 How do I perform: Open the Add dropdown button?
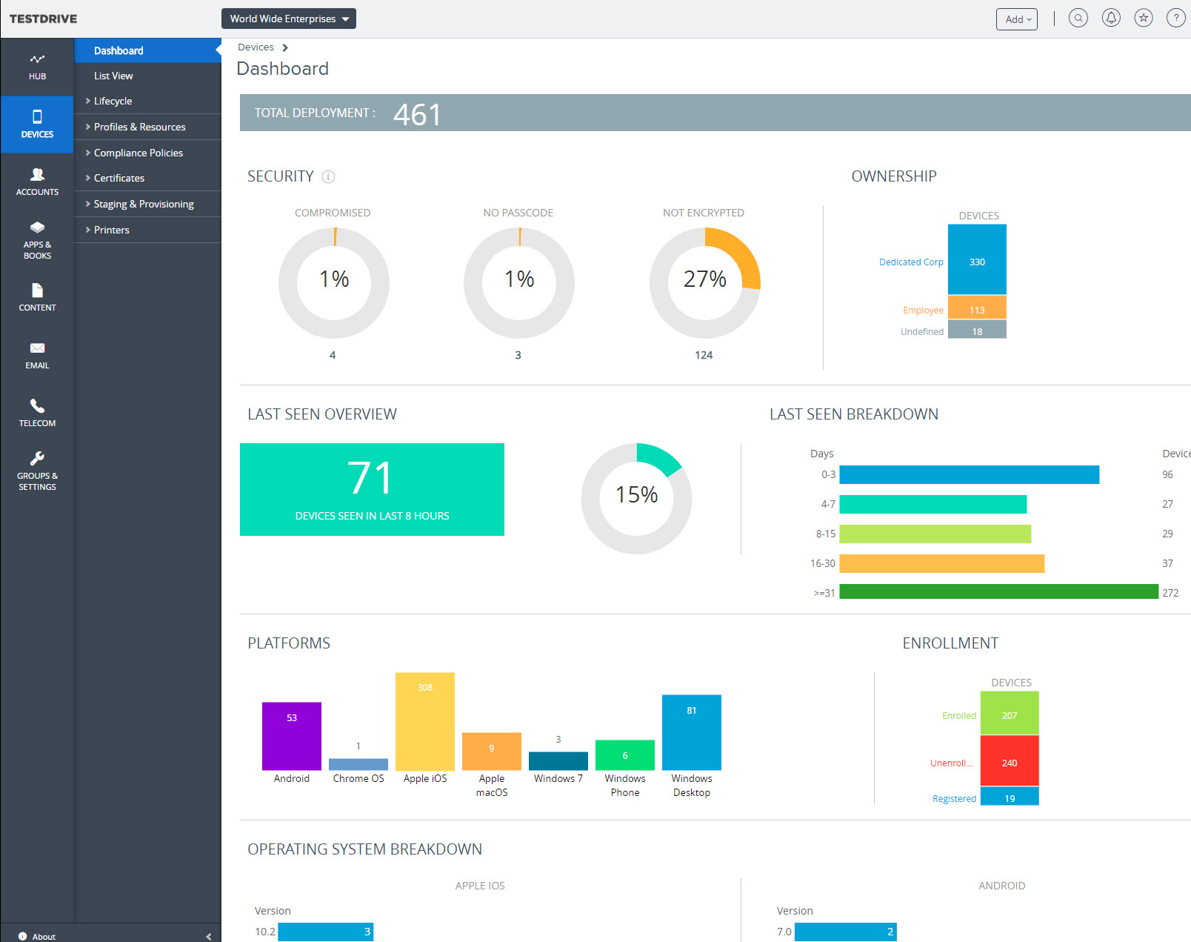(1017, 19)
